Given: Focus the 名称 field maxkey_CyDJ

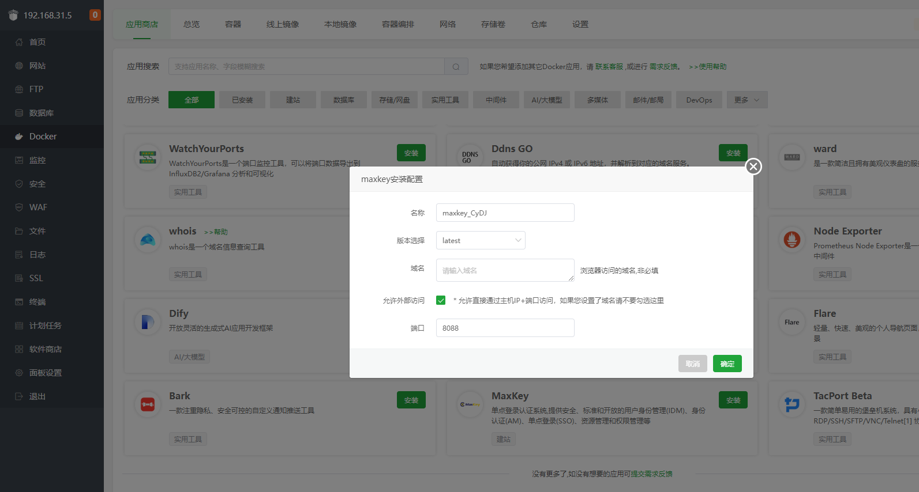Looking at the screenshot, I should coord(505,213).
